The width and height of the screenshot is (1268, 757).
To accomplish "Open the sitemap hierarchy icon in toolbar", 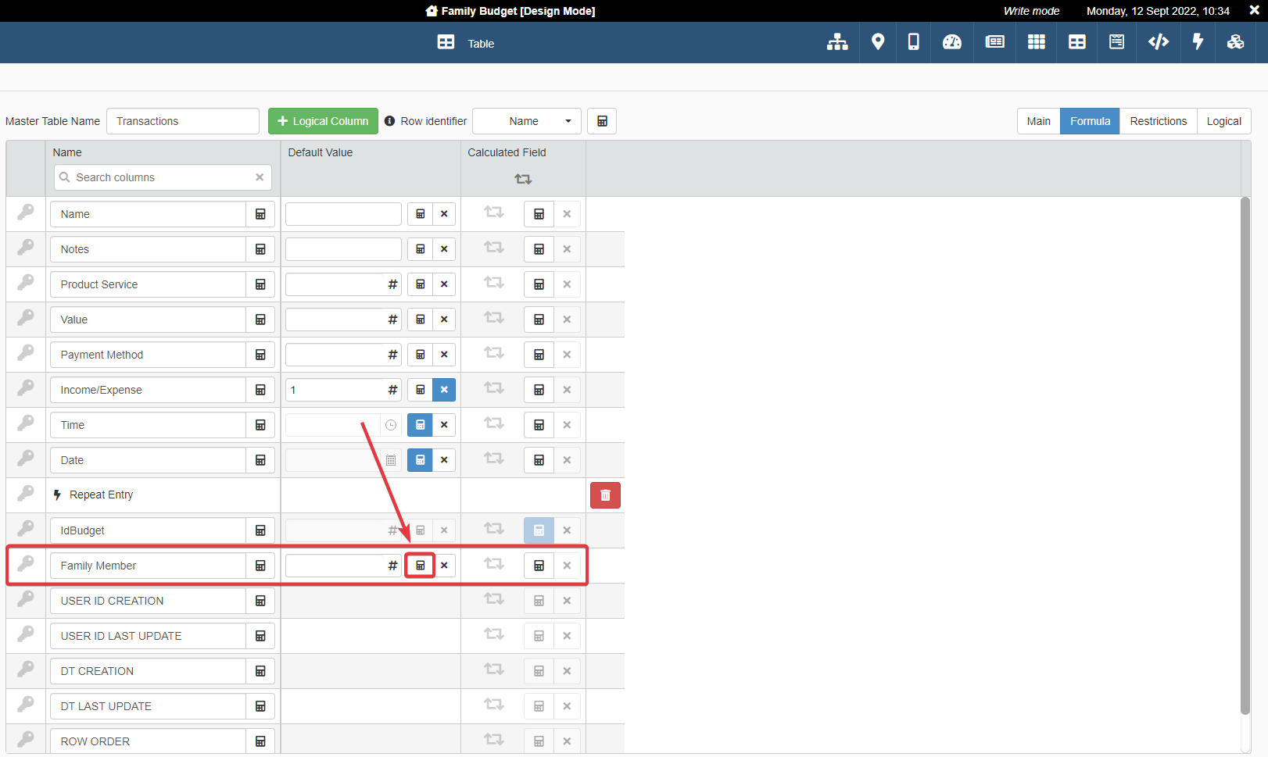I will coord(837,42).
